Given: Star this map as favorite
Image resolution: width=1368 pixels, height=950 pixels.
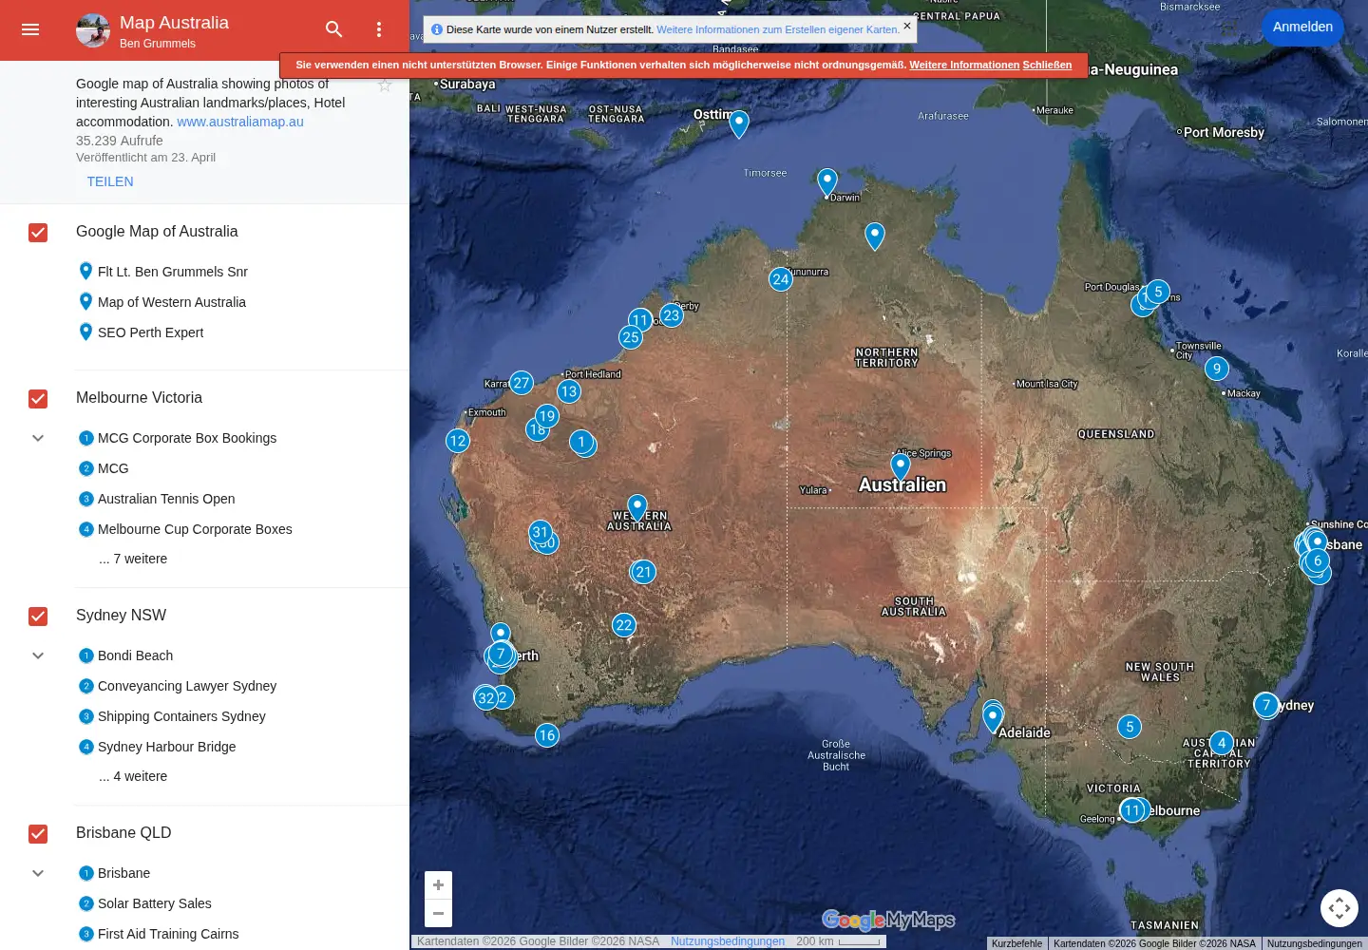Looking at the screenshot, I should 385,85.
